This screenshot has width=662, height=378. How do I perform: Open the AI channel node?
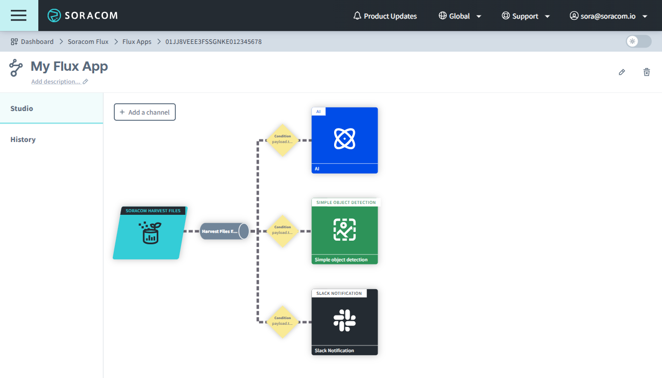[344, 138]
